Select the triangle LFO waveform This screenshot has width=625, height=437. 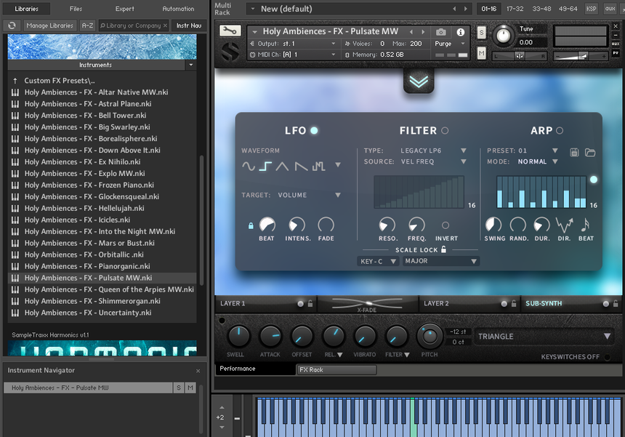(282, 166)
